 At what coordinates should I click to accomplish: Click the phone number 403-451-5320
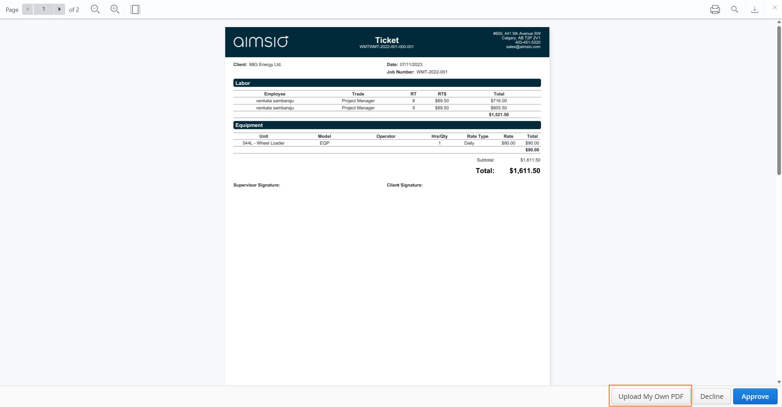click(x=528, y=42)
